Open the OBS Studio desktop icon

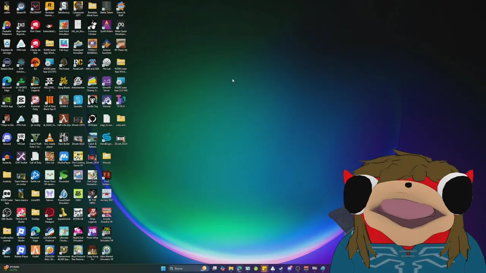click(7, 214)
